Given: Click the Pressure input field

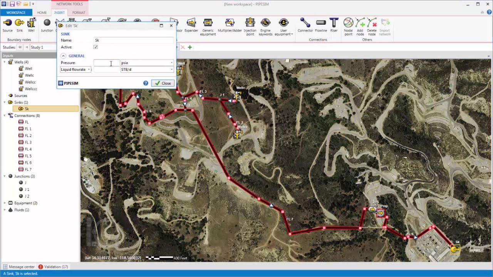Looking at the screenshot, I should [107, 63].
